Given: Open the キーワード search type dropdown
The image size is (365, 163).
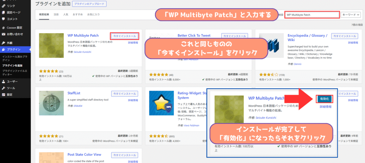Looking at the screenshot, I should point(351,15).
